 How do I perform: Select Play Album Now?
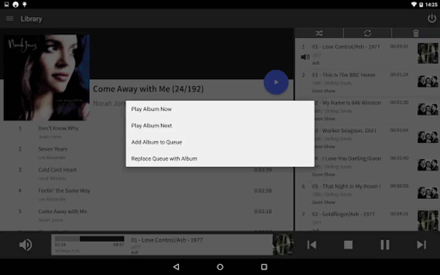pyautogui.click(x=220, y=109)
